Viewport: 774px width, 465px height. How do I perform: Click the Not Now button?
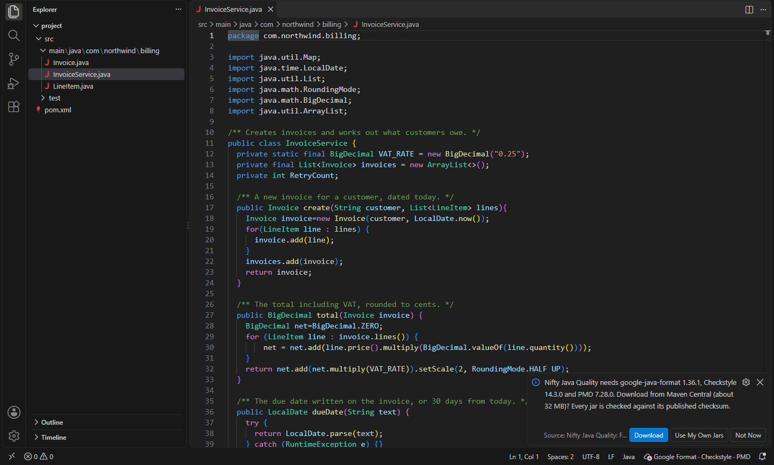coord(748,435)
